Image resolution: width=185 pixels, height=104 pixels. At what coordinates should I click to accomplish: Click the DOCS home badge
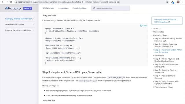[x=28, y=8]
